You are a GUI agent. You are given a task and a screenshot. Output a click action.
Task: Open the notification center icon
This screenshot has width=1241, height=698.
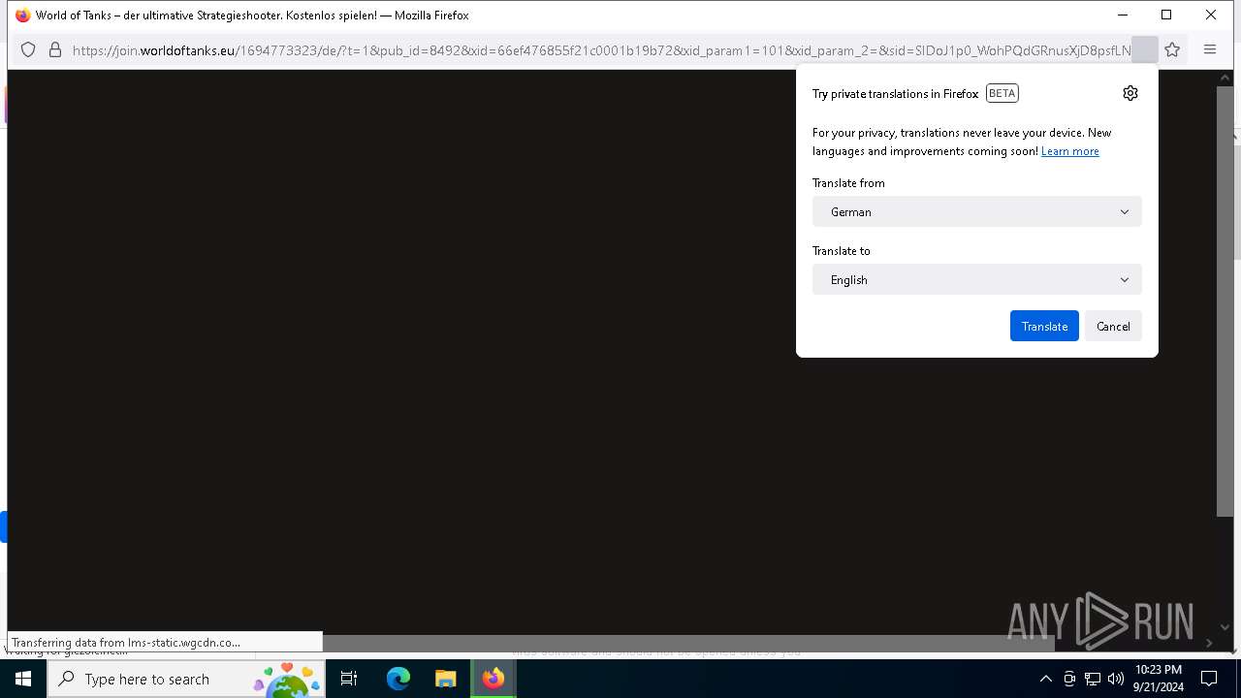(x=1209, y=679)
